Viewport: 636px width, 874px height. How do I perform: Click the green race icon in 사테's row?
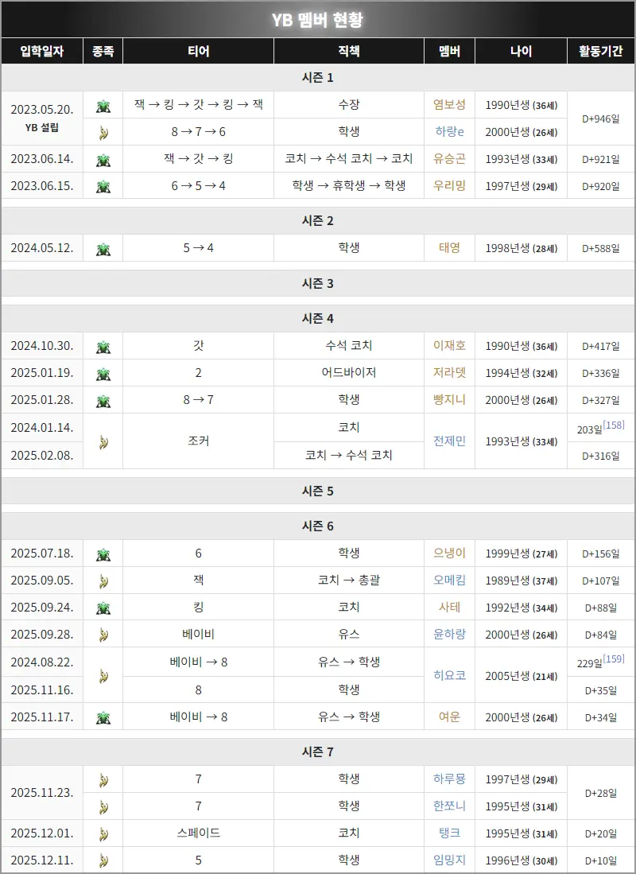pyautogui.click(x=103, y=608)
